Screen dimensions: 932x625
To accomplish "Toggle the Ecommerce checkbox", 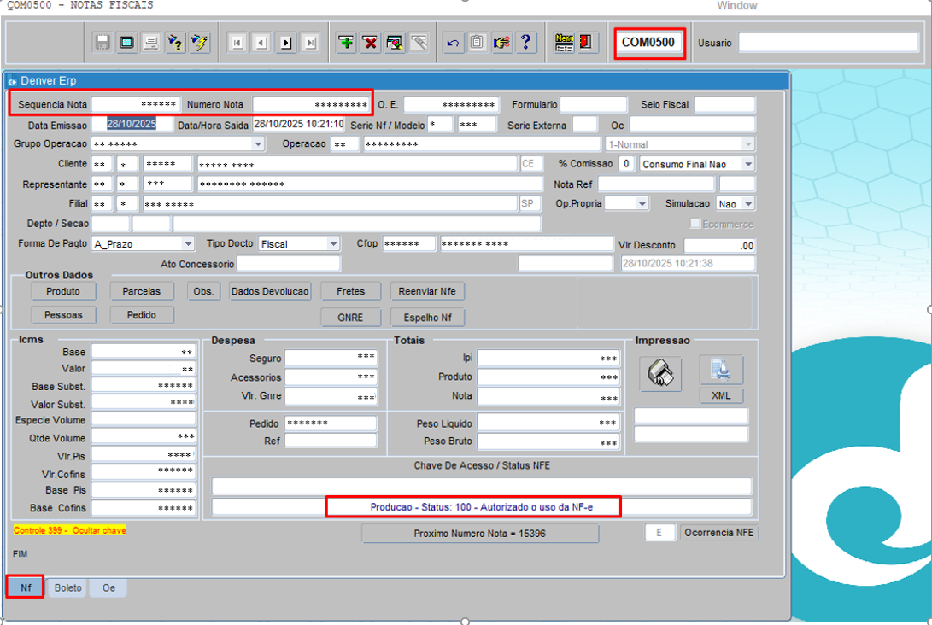I will coord(695,224).
